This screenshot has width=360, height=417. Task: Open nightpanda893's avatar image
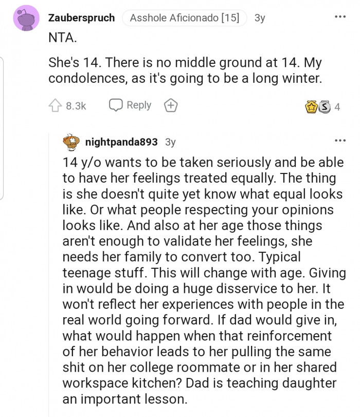pos(70,141)
